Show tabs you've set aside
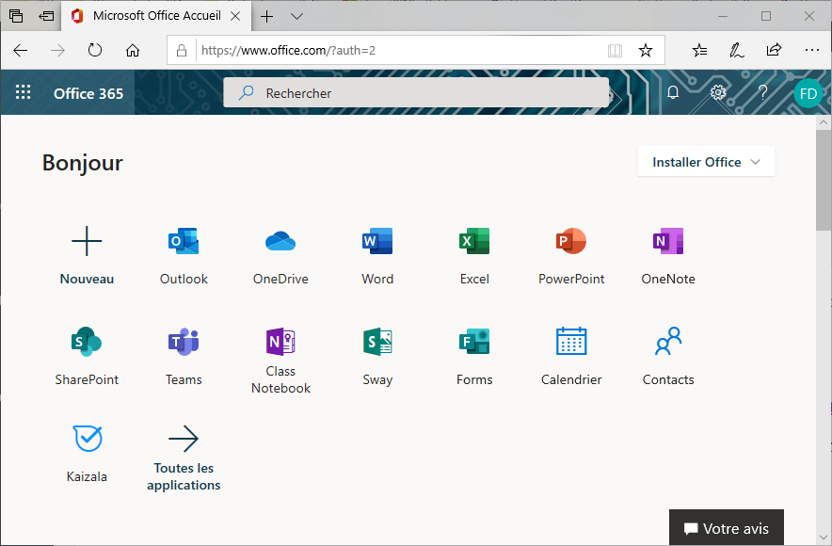Viewport: 832px width, 546px height. pos(16,16)
